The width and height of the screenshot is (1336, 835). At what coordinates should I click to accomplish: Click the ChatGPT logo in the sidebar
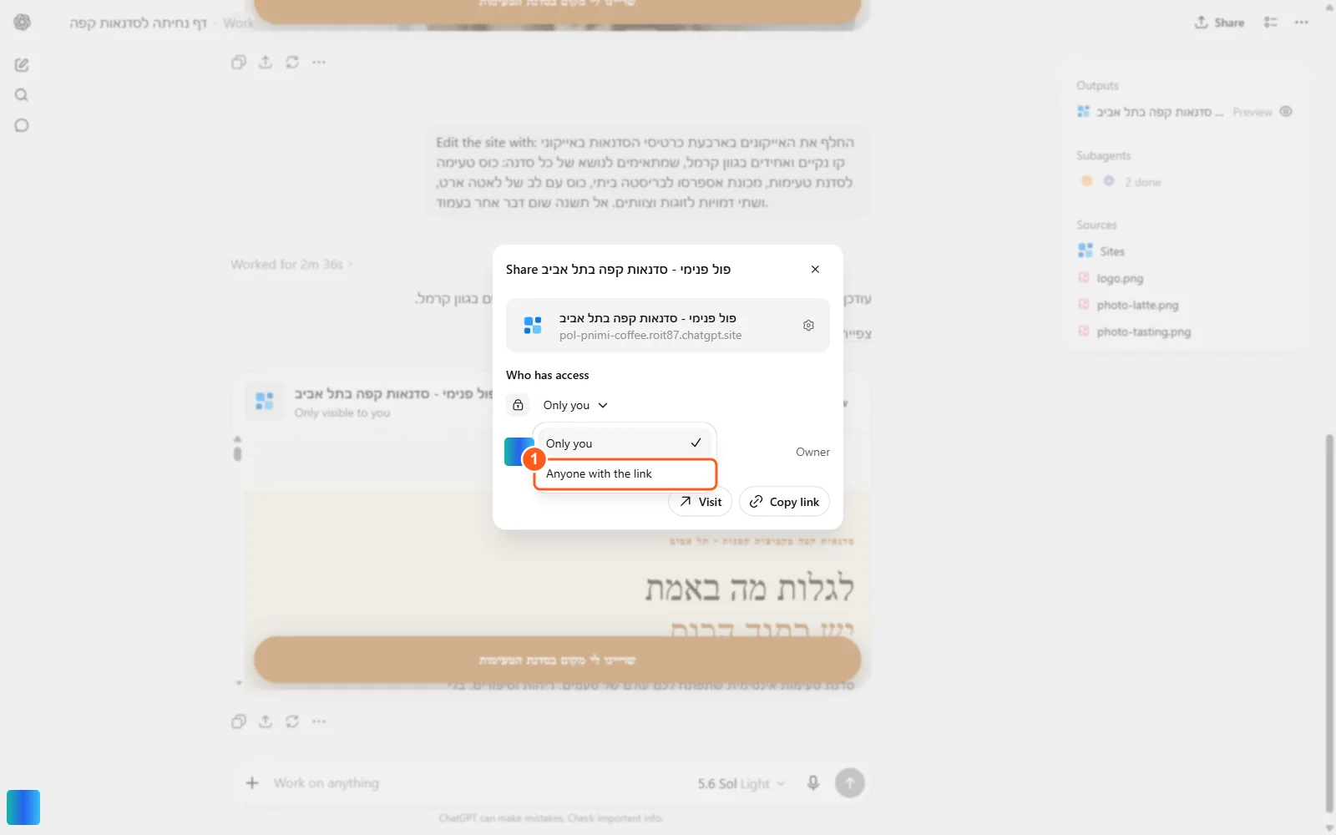23,23
